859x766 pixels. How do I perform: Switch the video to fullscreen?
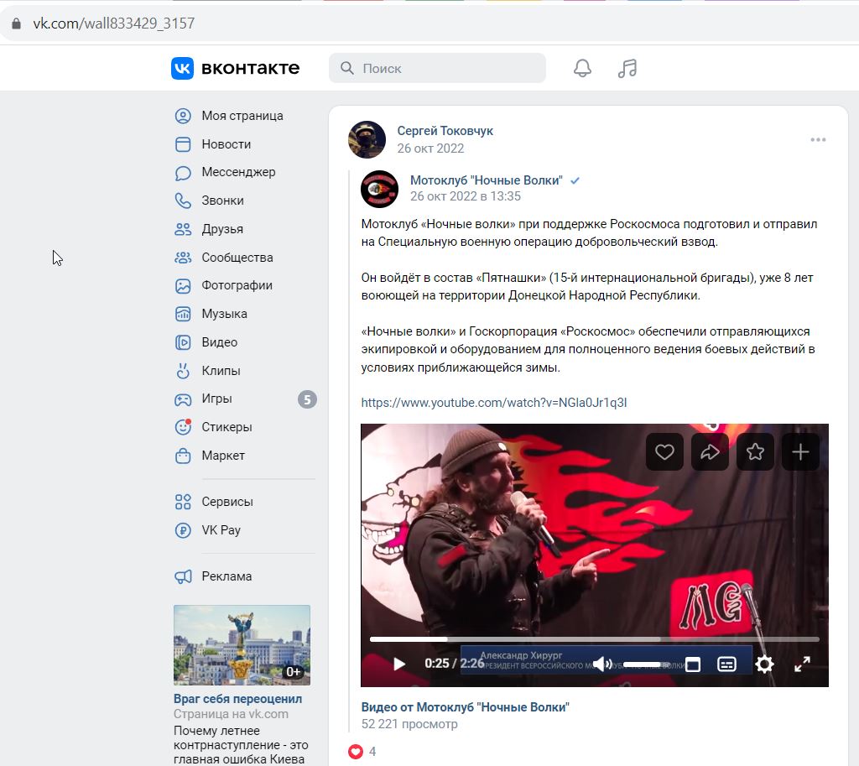[802, 664]
